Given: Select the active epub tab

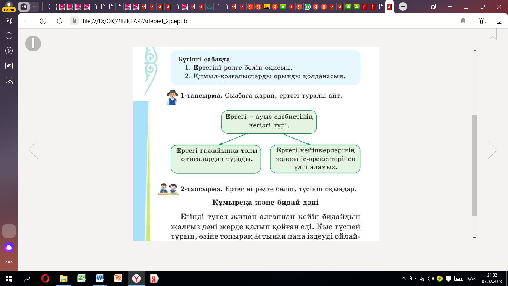Looking at the screenshot, I should 389,7.
